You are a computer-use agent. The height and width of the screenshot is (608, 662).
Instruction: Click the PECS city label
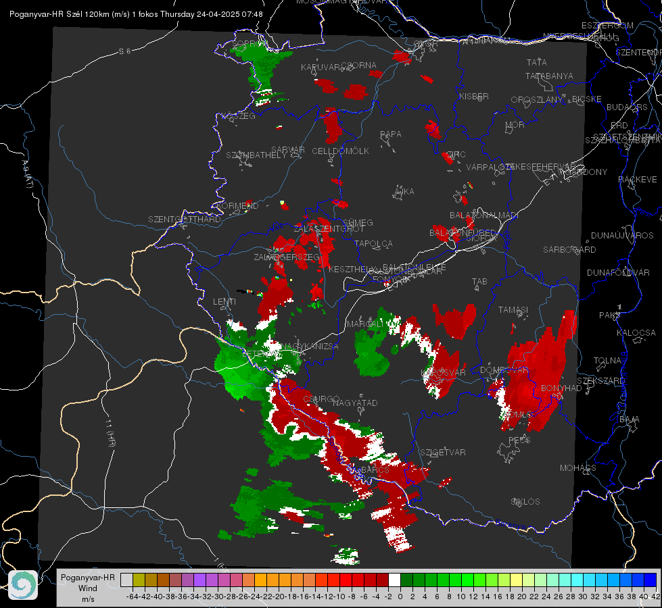[519, 440]
